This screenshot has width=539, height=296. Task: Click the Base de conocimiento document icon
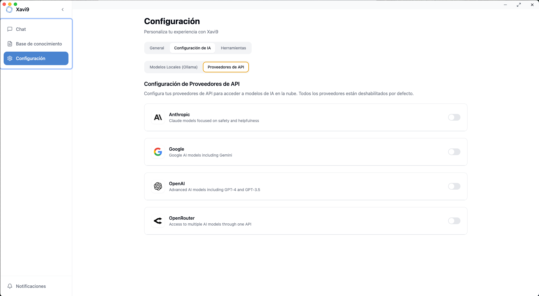click(10, 44)
